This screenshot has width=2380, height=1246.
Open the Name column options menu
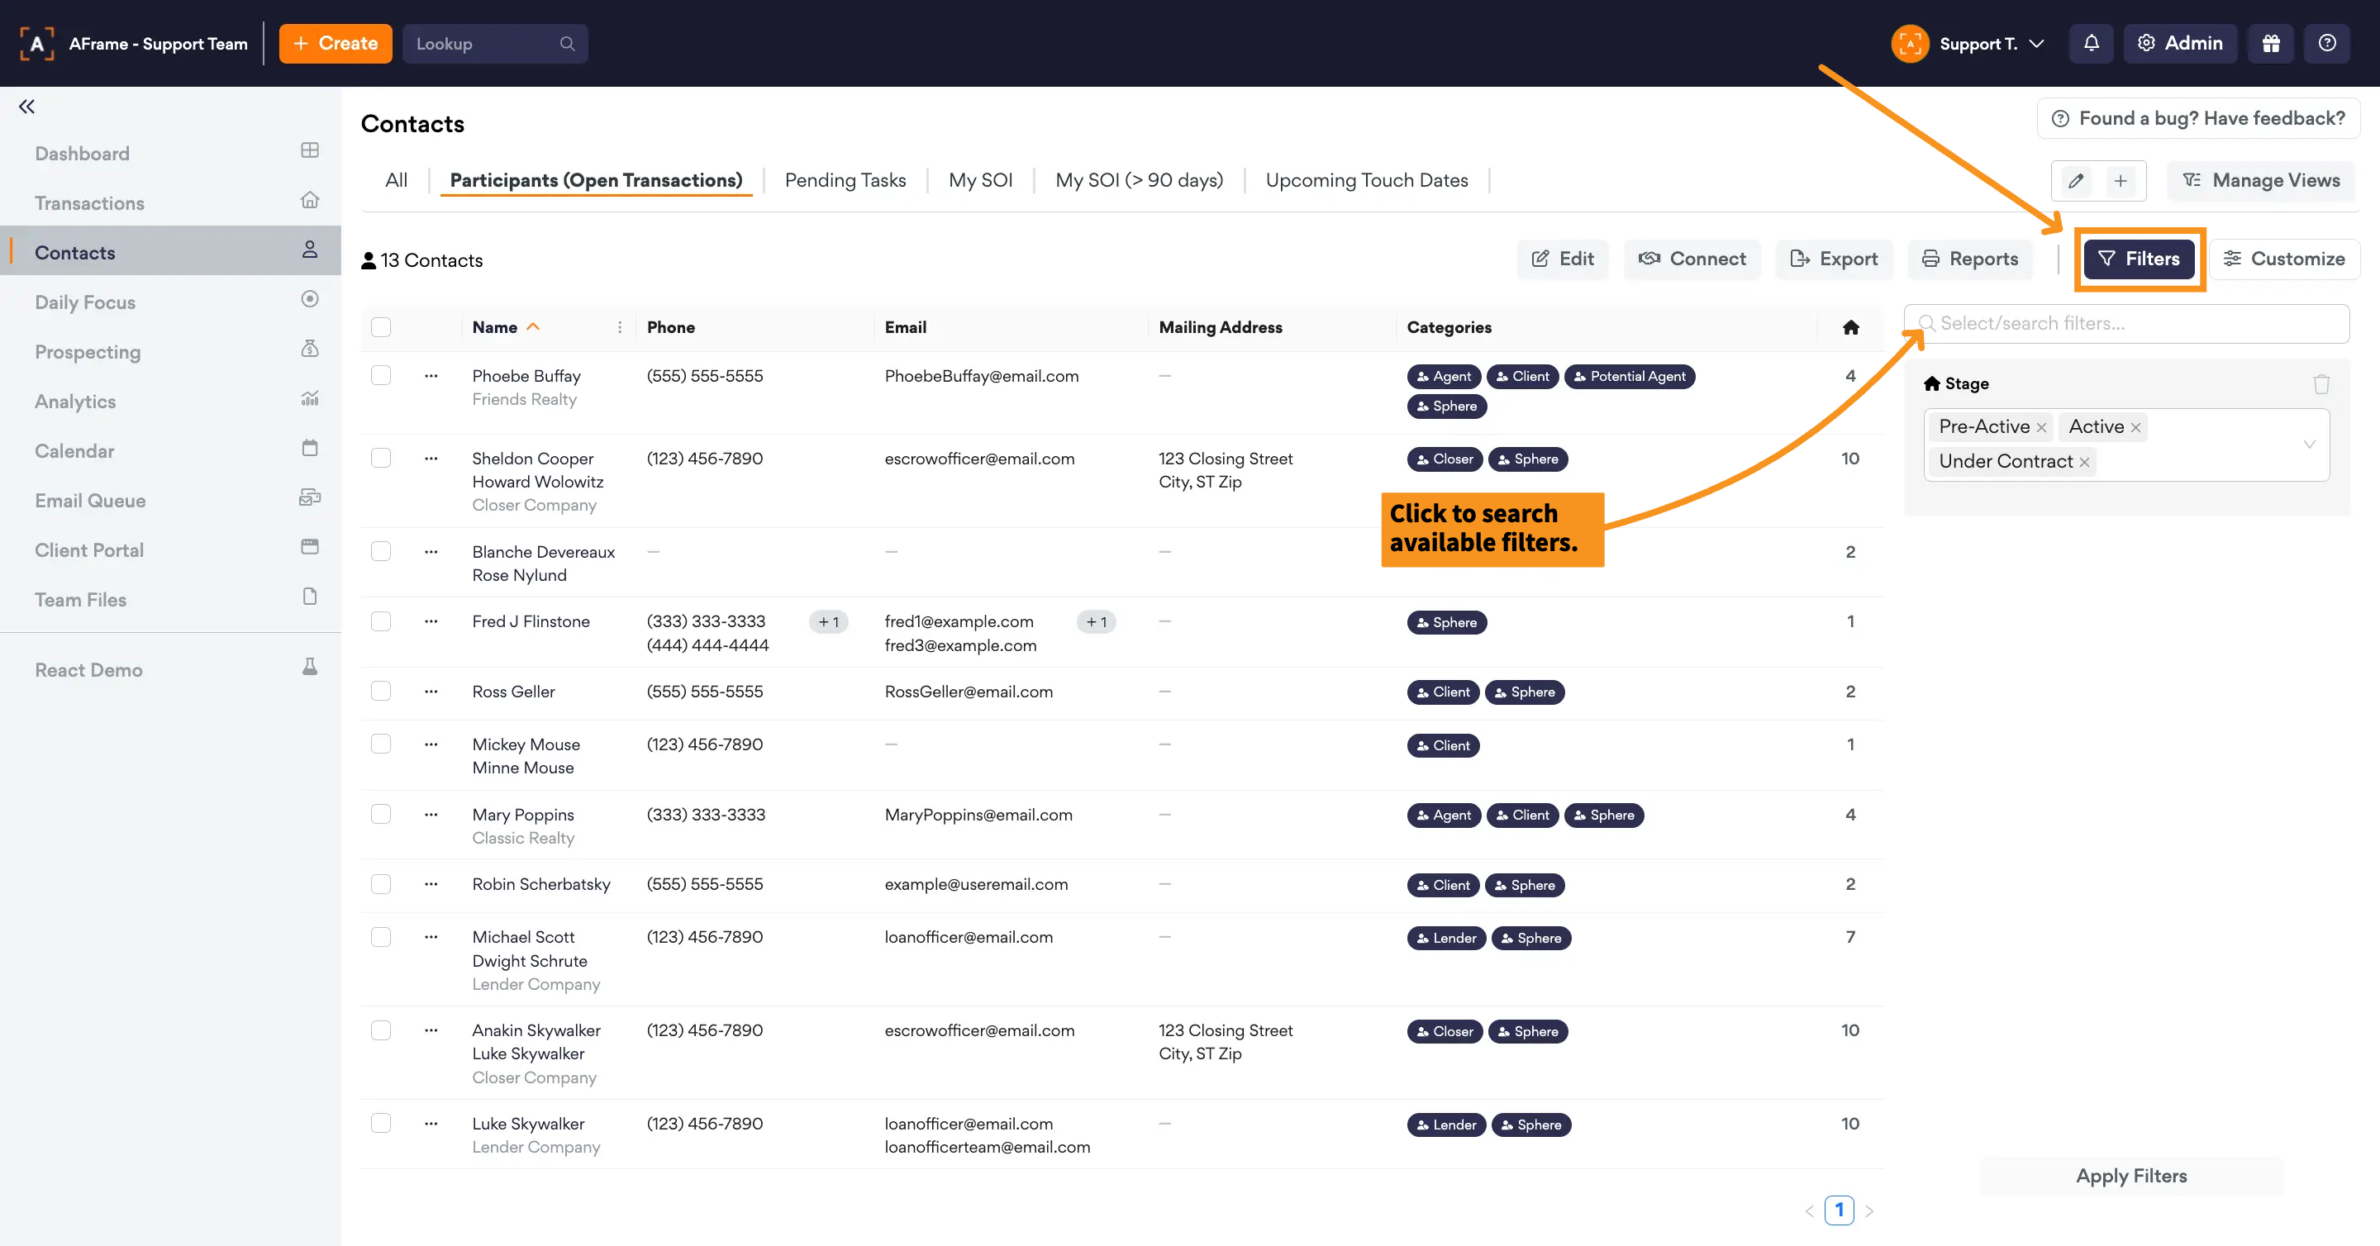click(x=619, y=327)
